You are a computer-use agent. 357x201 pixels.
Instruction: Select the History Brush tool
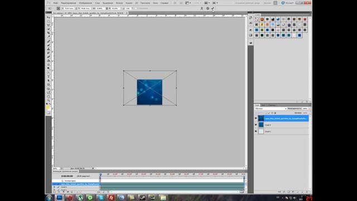[49, 53]
